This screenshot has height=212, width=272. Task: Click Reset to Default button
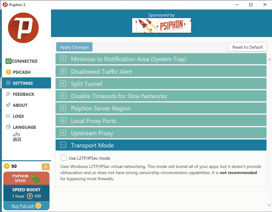click(x=247, y=47)
